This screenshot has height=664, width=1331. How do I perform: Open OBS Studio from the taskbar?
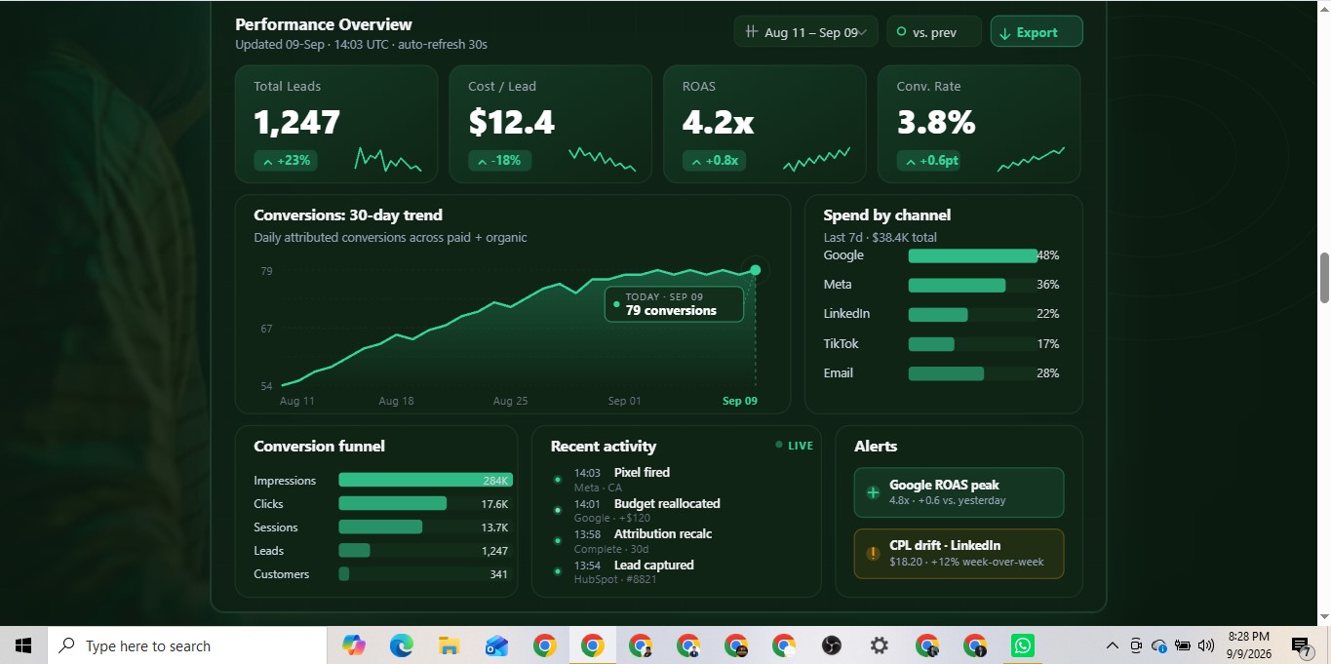(x=831, y=645)
